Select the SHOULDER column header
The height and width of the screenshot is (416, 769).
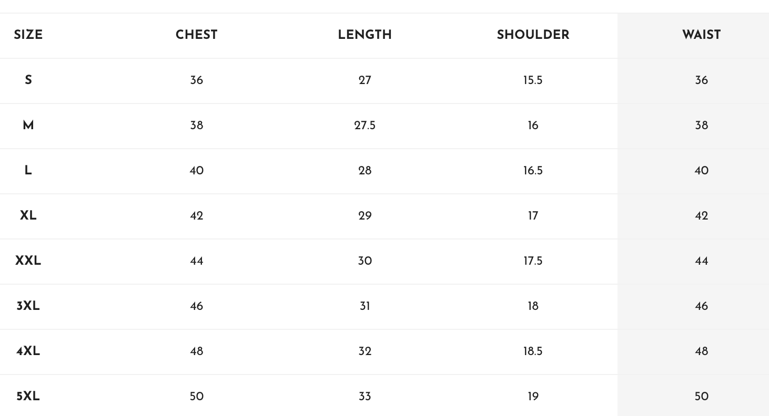pos(533,35)
